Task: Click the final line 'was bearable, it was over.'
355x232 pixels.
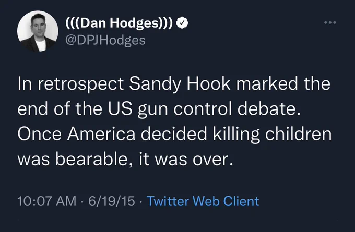Action: click(125, 159)
